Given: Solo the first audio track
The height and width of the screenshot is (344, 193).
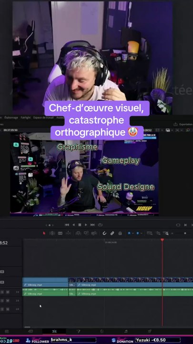Looking at the screenshot, I should pyautogui.click(x=2, y=292).
